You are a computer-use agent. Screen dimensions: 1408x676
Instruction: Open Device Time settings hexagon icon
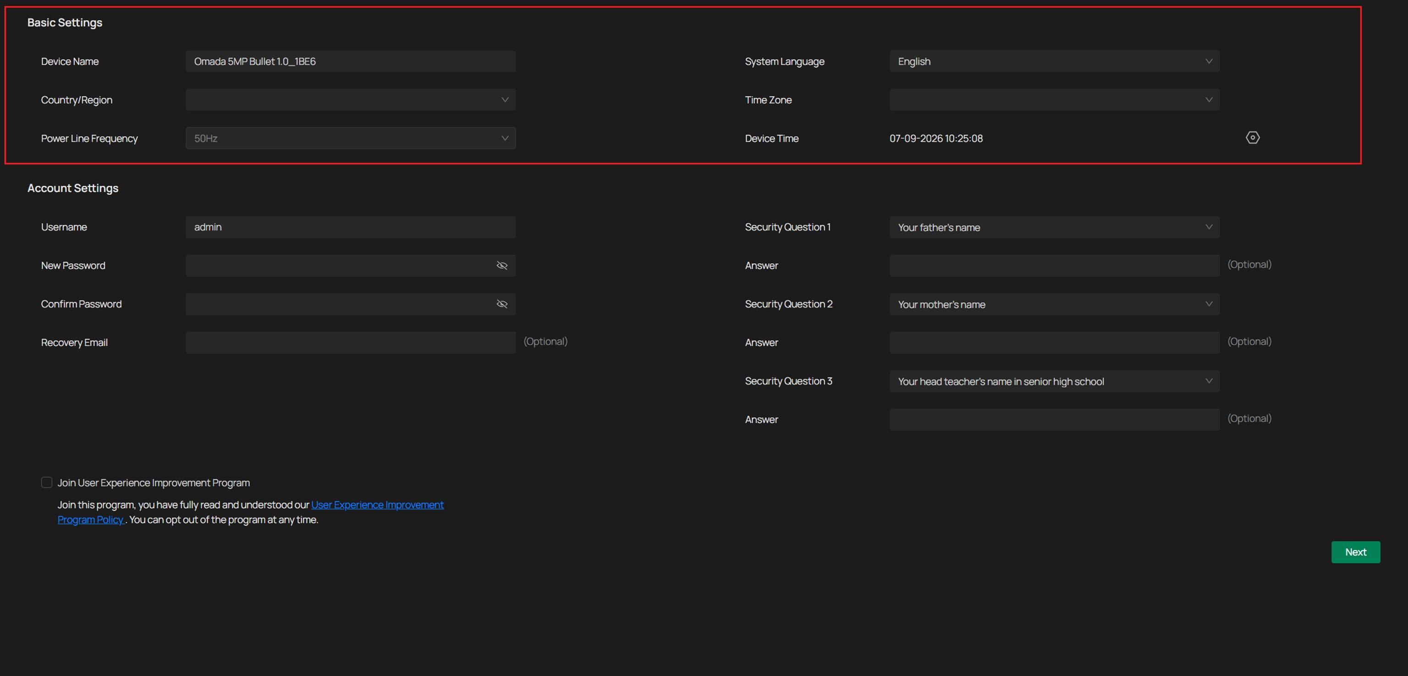coord(1252,137)
